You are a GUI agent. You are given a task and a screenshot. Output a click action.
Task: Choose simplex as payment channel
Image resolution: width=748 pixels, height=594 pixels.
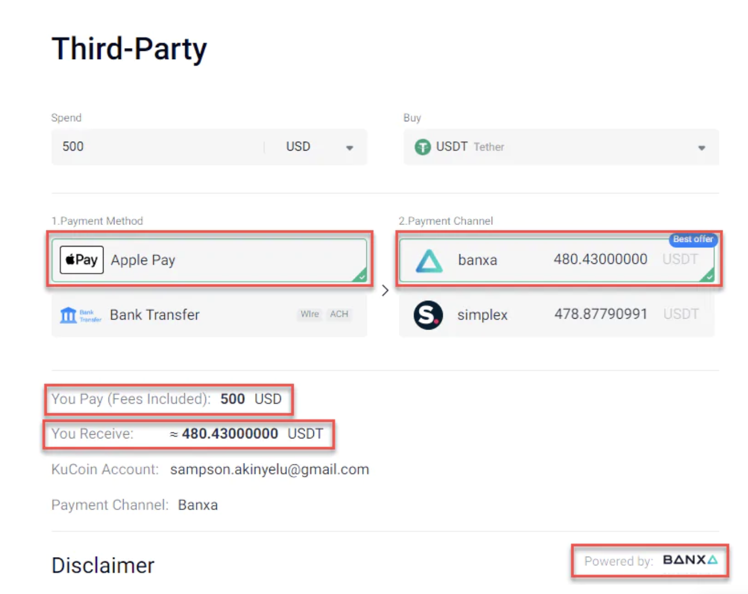(x=556, y=315)
